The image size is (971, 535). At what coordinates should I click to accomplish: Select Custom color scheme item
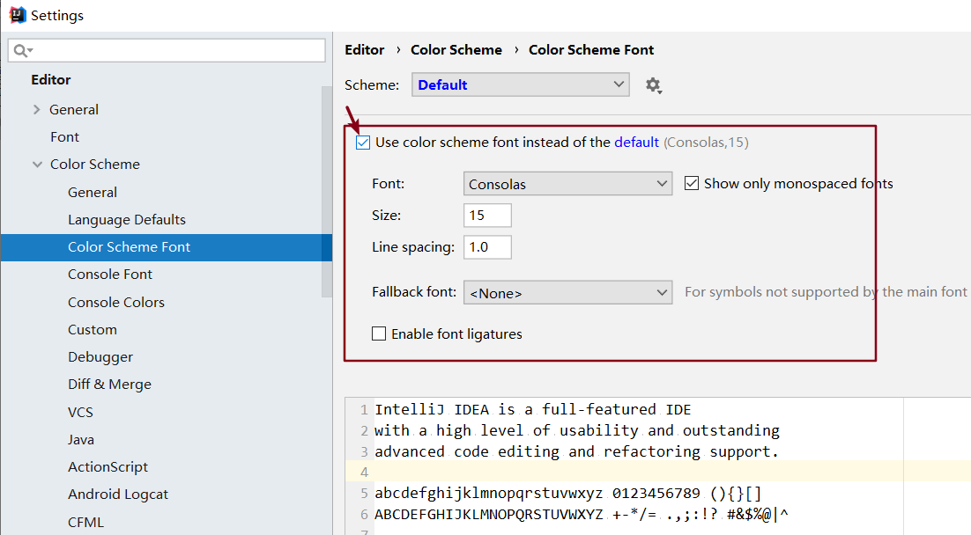93,330
